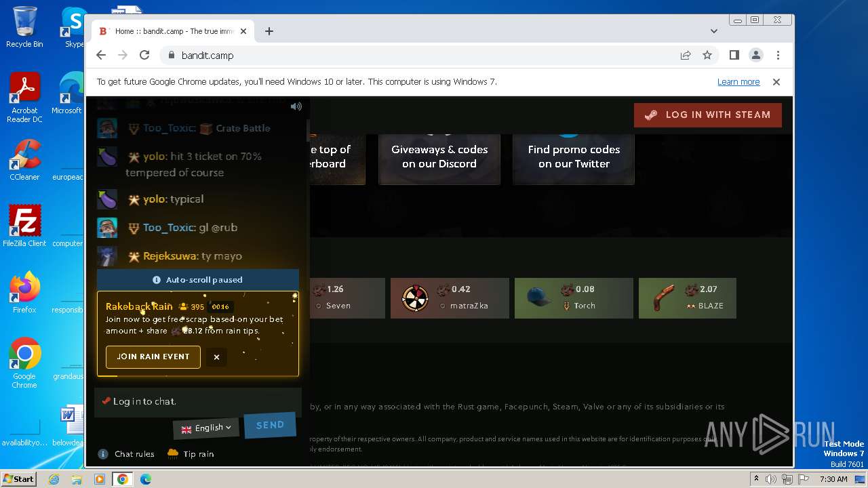The width and height of the screenshot is (868, 488).
Task: Dismiss the Rakeback Rain popup
Action: [216, 357]
